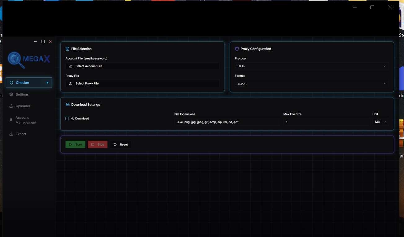This screenshot has height=237, width=404.
Task: Open the Protocol dropdown showing HTTP
Action: (x=311, y=66)
